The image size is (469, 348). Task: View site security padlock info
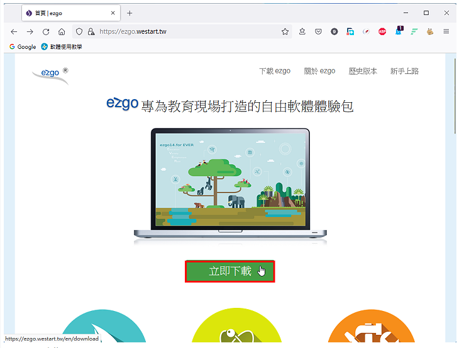pos(91,31)
